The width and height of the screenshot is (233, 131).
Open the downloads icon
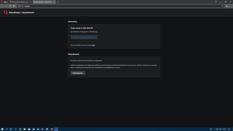(227, 6)
